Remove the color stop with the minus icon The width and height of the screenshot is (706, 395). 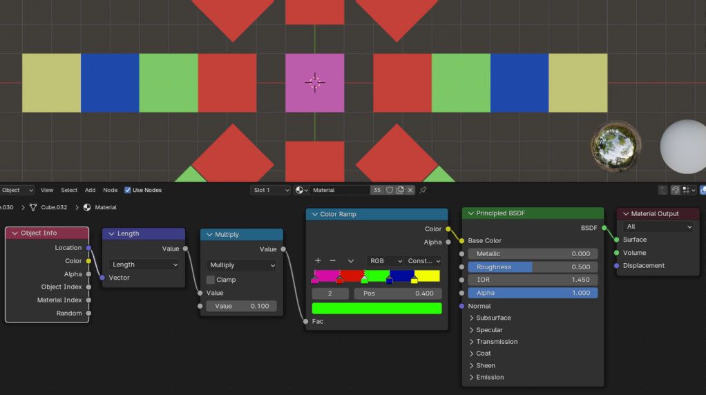tap(332, 261)
